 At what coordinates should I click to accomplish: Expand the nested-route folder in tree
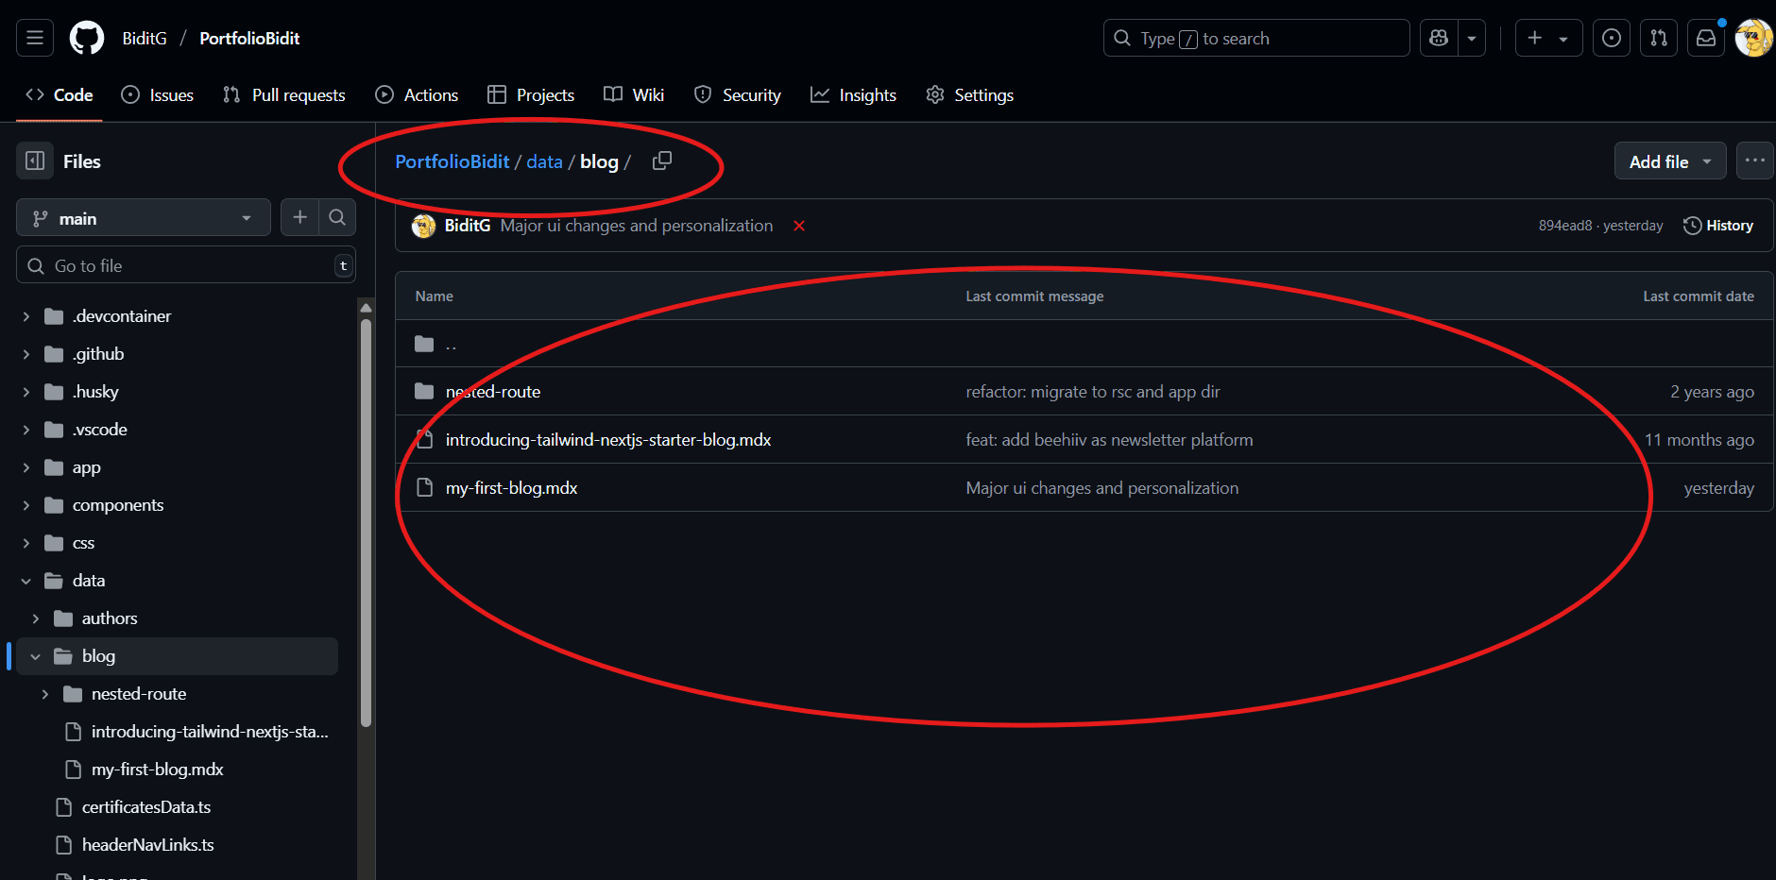click(x=45, y=694)
